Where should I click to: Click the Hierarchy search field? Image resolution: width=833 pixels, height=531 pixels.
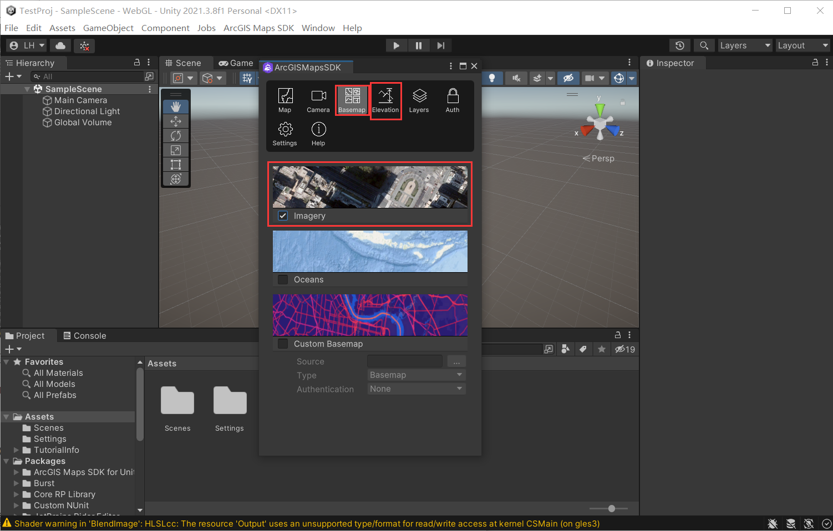[88, 76]
